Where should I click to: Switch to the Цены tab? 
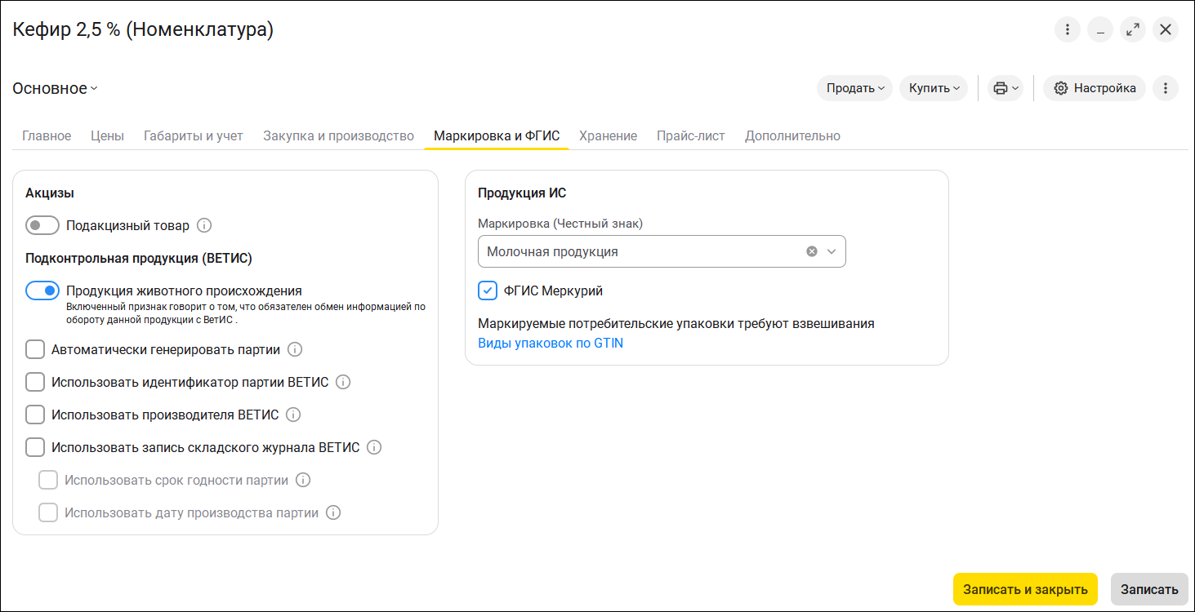107,135
